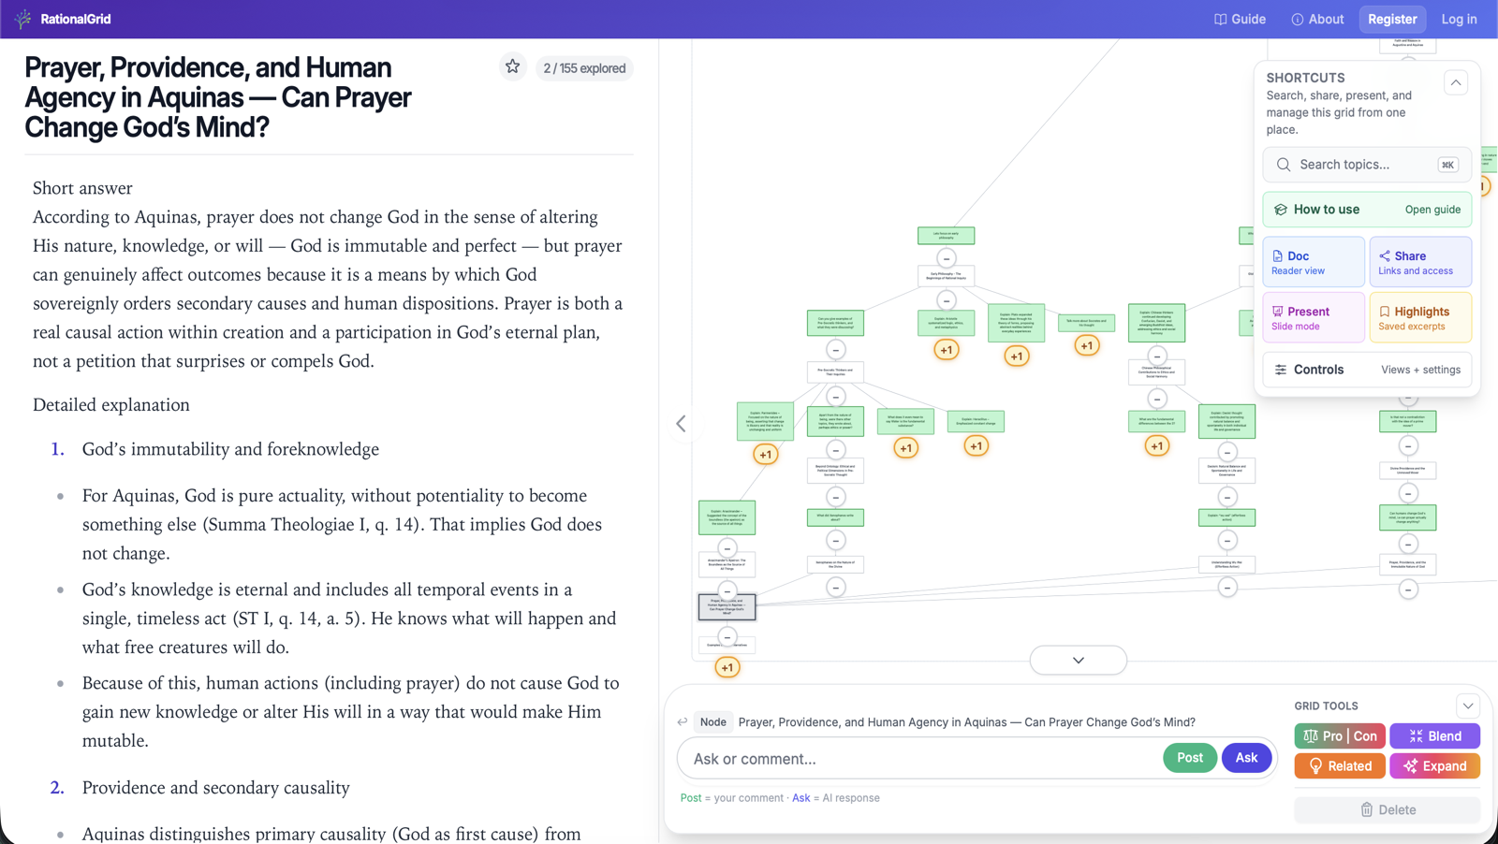Start Present slide mode

(1314, 318)
